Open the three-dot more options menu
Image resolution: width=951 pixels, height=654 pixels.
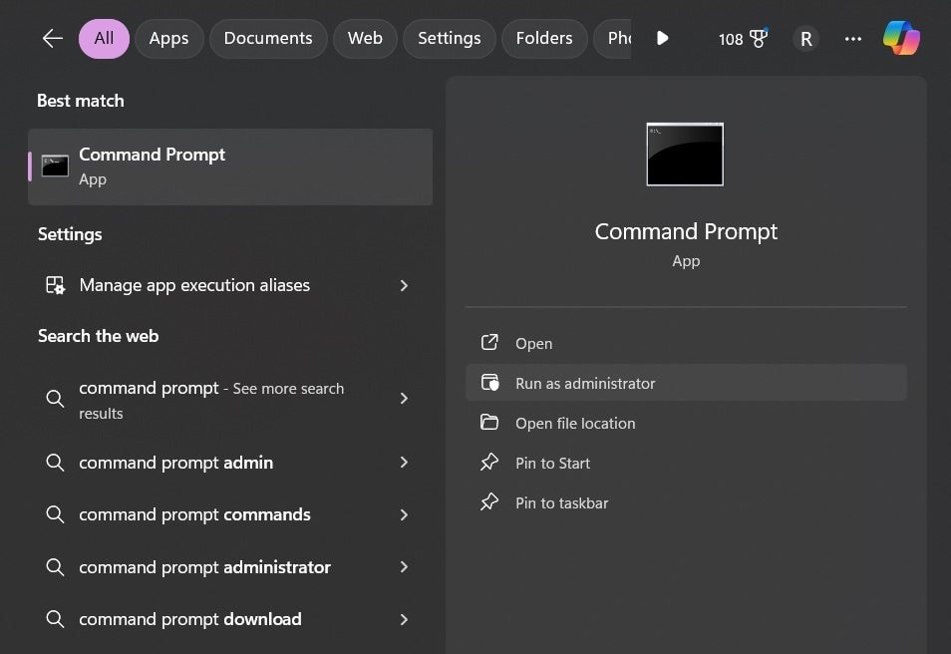point(852,39)
